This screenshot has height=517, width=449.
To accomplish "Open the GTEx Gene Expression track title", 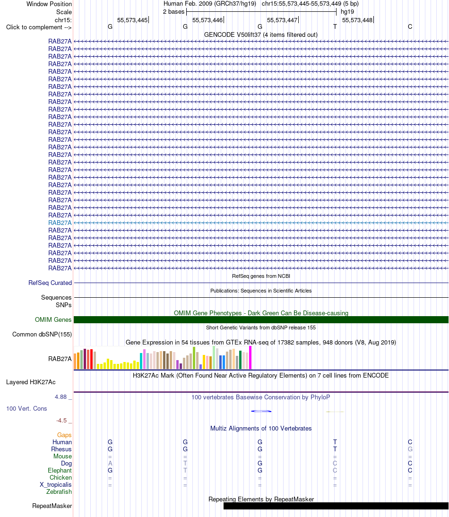I will pyautogui.click(x=261, y=342).
